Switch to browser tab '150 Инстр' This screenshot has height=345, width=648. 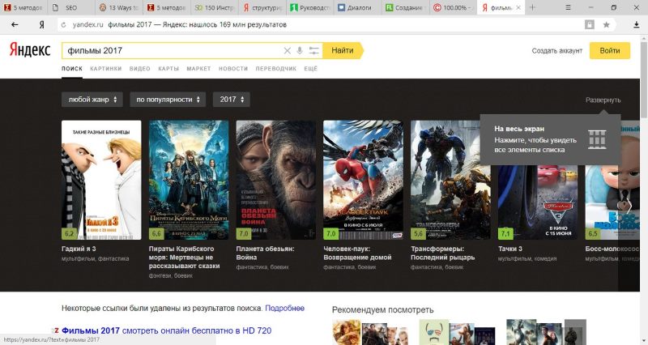[x=215, y=7]
